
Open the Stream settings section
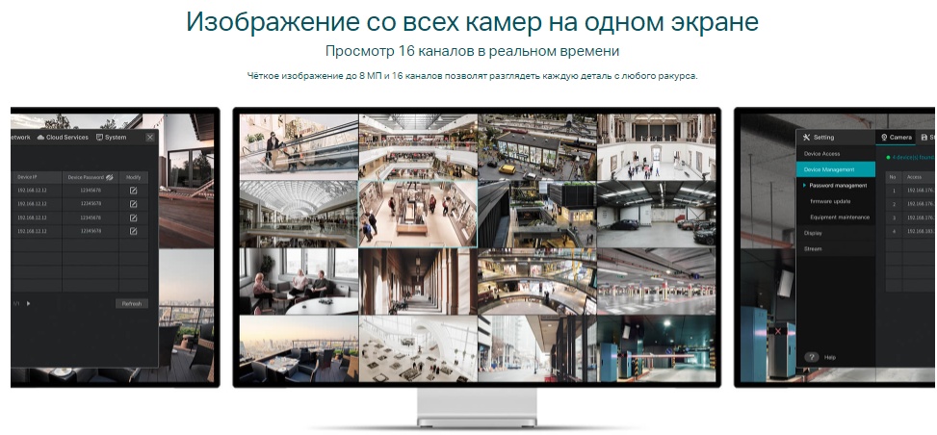[x=813, y=248]
